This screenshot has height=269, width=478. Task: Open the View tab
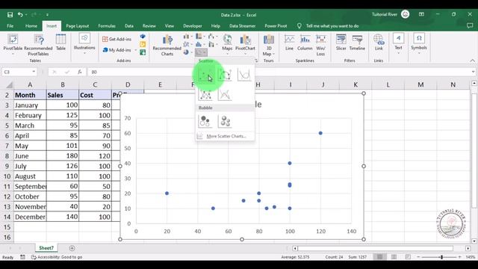point(170,26)
